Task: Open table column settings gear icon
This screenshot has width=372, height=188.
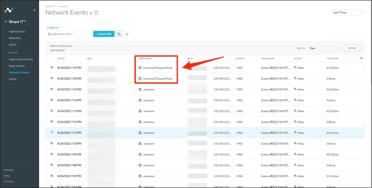Action: click(361, 58)
